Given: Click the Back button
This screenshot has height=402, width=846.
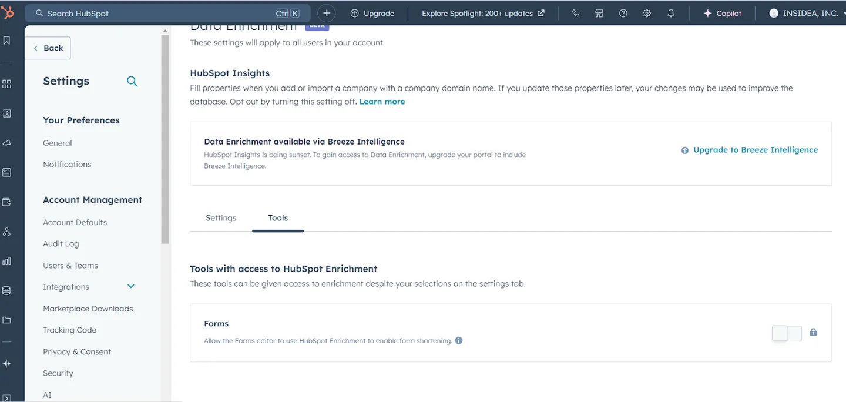Looking at the screenshot, I should pos(48,48).
